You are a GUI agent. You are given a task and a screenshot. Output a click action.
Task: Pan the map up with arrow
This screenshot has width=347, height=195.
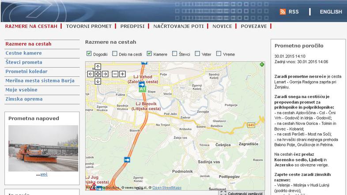(x=98, y=67)
